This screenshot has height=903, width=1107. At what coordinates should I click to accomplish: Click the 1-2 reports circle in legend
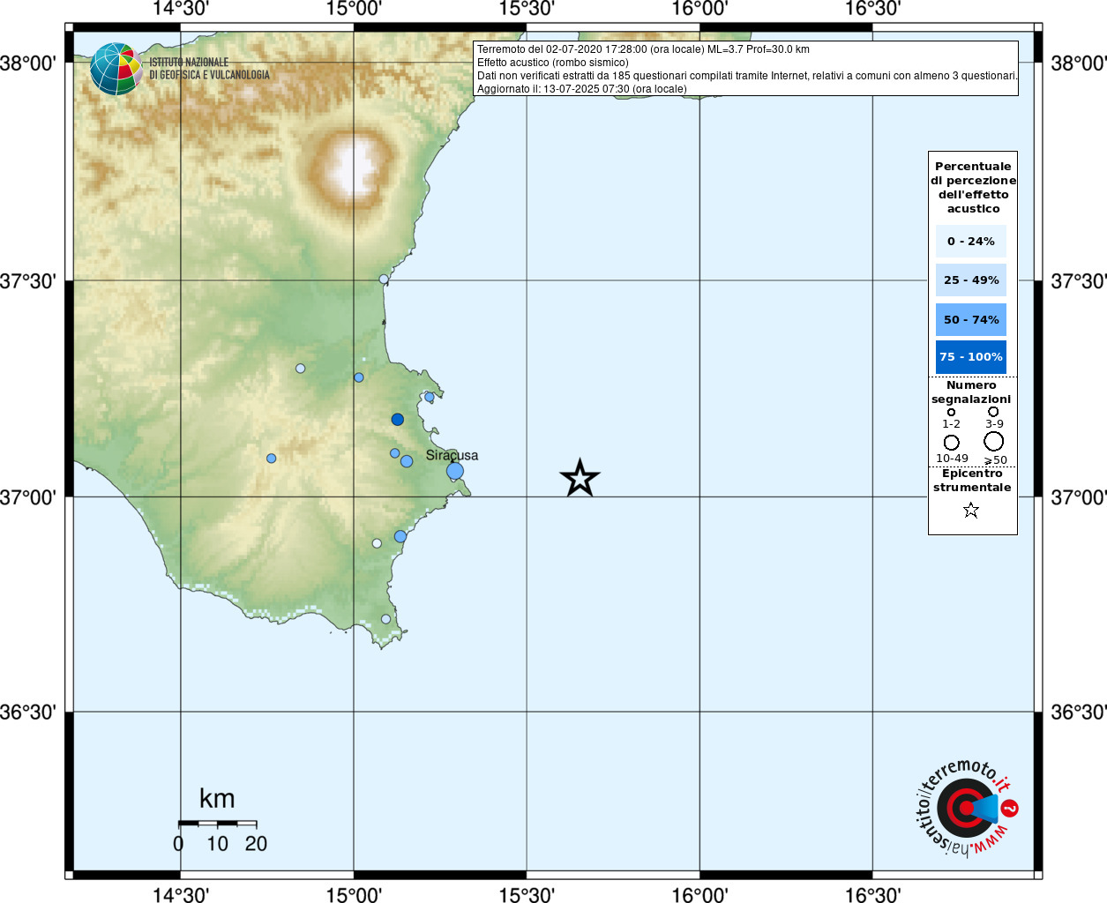pos(951,412)
